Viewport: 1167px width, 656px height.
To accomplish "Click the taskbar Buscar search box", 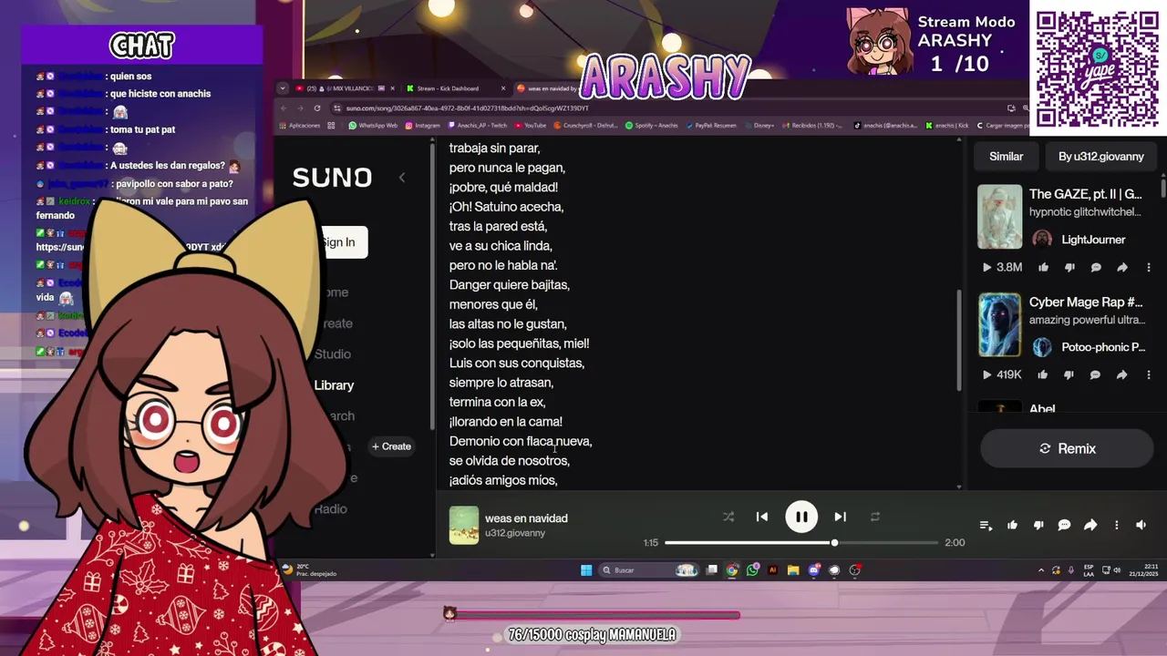I will coord(648,570).
